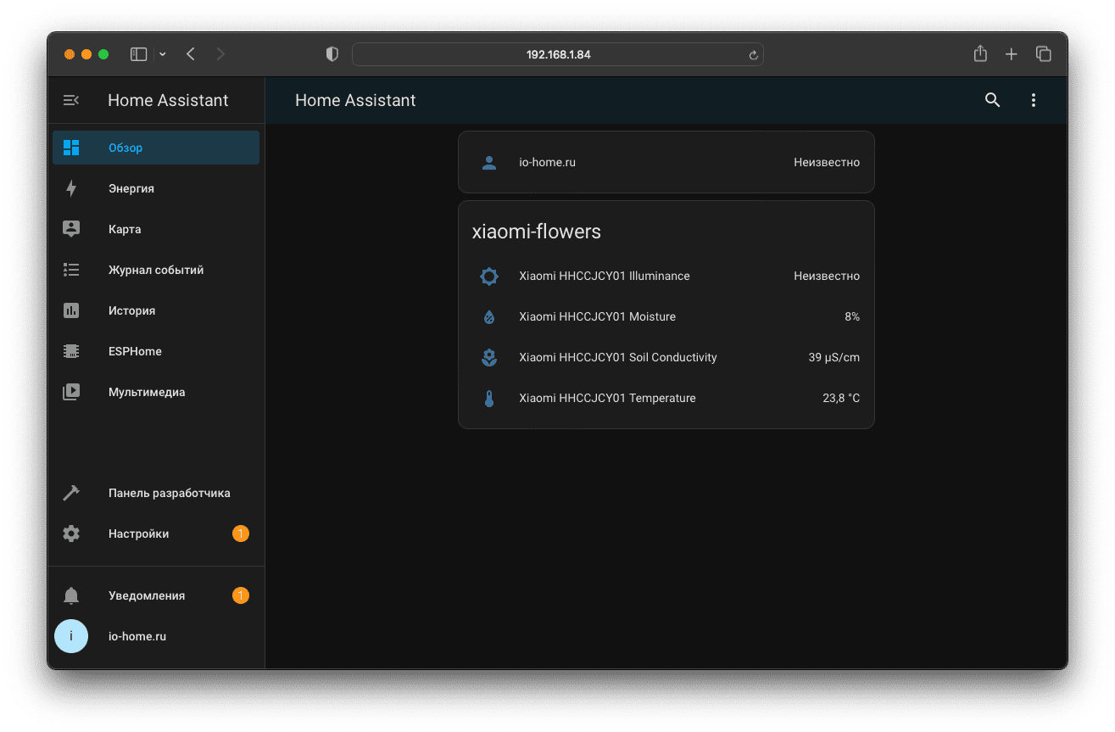Click the Temperature thermometer icon
This screenshot has height=732, width=1115.
488,398
